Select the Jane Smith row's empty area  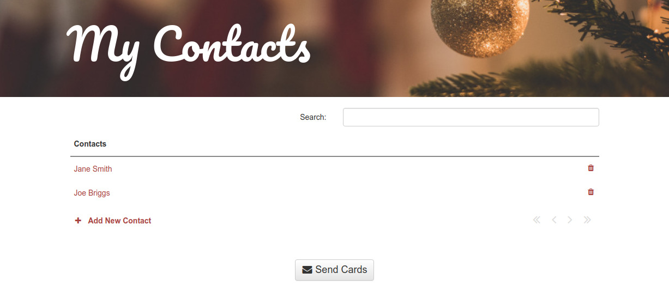(349, 169)
